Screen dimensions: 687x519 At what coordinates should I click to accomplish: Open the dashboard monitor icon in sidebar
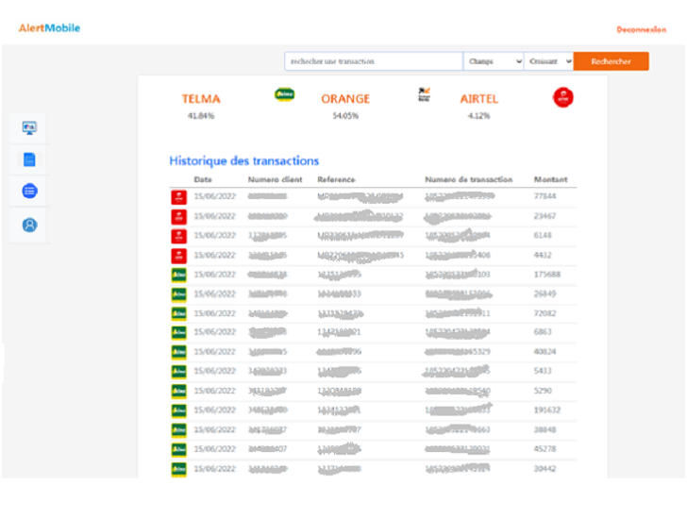tap(29, 127)
